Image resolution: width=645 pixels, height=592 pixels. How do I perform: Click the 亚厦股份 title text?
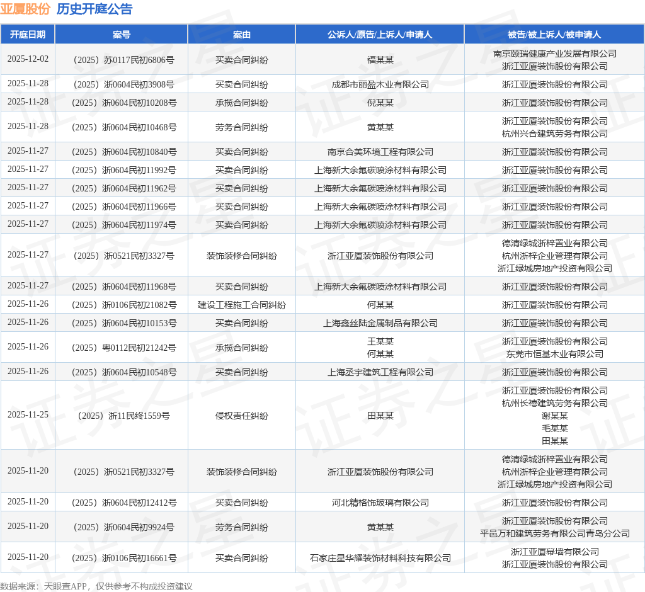(x=25, y=9)
